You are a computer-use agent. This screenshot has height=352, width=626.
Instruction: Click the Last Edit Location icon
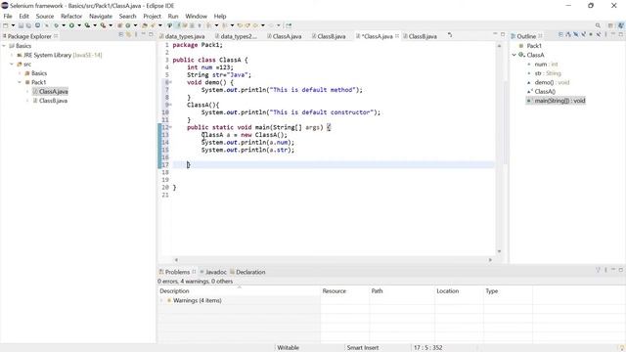[x=240, y=25]
